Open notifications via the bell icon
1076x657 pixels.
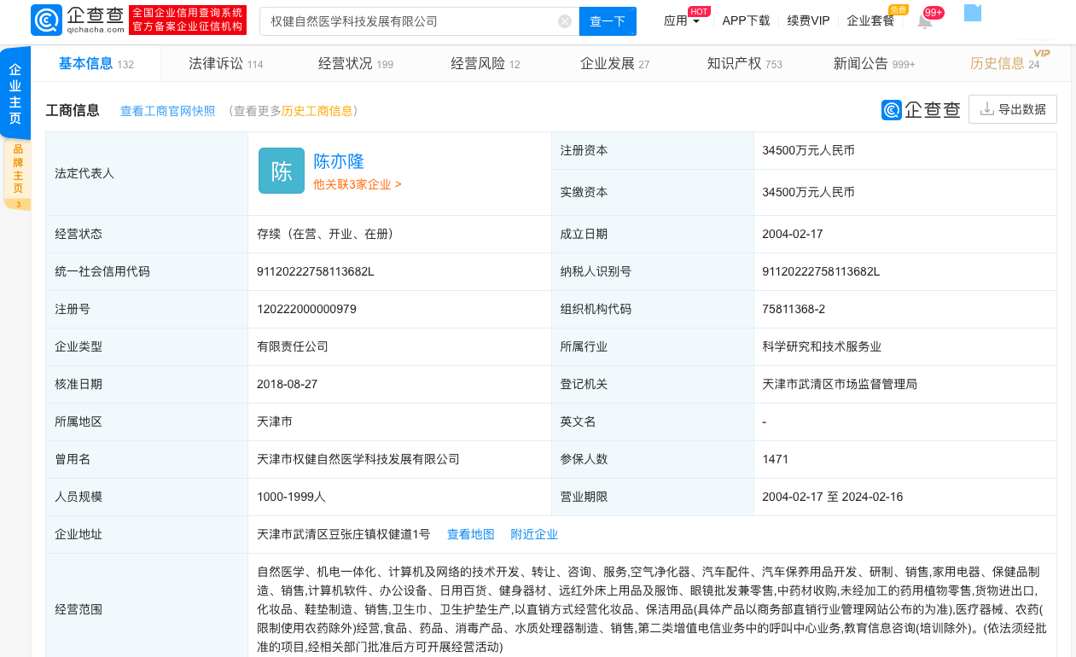coord(925,21)
